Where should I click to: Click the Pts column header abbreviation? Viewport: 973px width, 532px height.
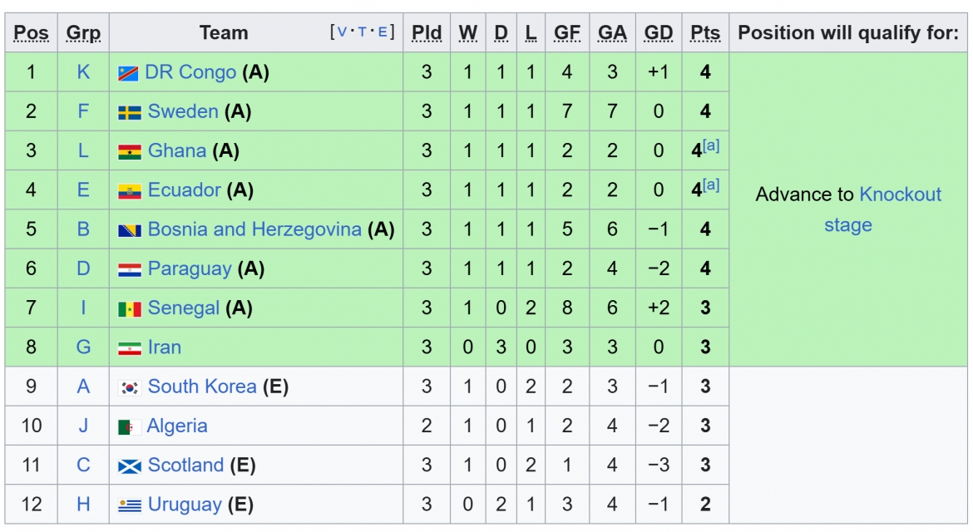[x=705, y=32]
